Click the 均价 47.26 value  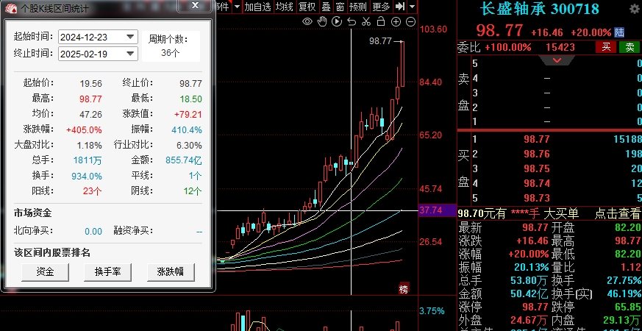[91, 114]
